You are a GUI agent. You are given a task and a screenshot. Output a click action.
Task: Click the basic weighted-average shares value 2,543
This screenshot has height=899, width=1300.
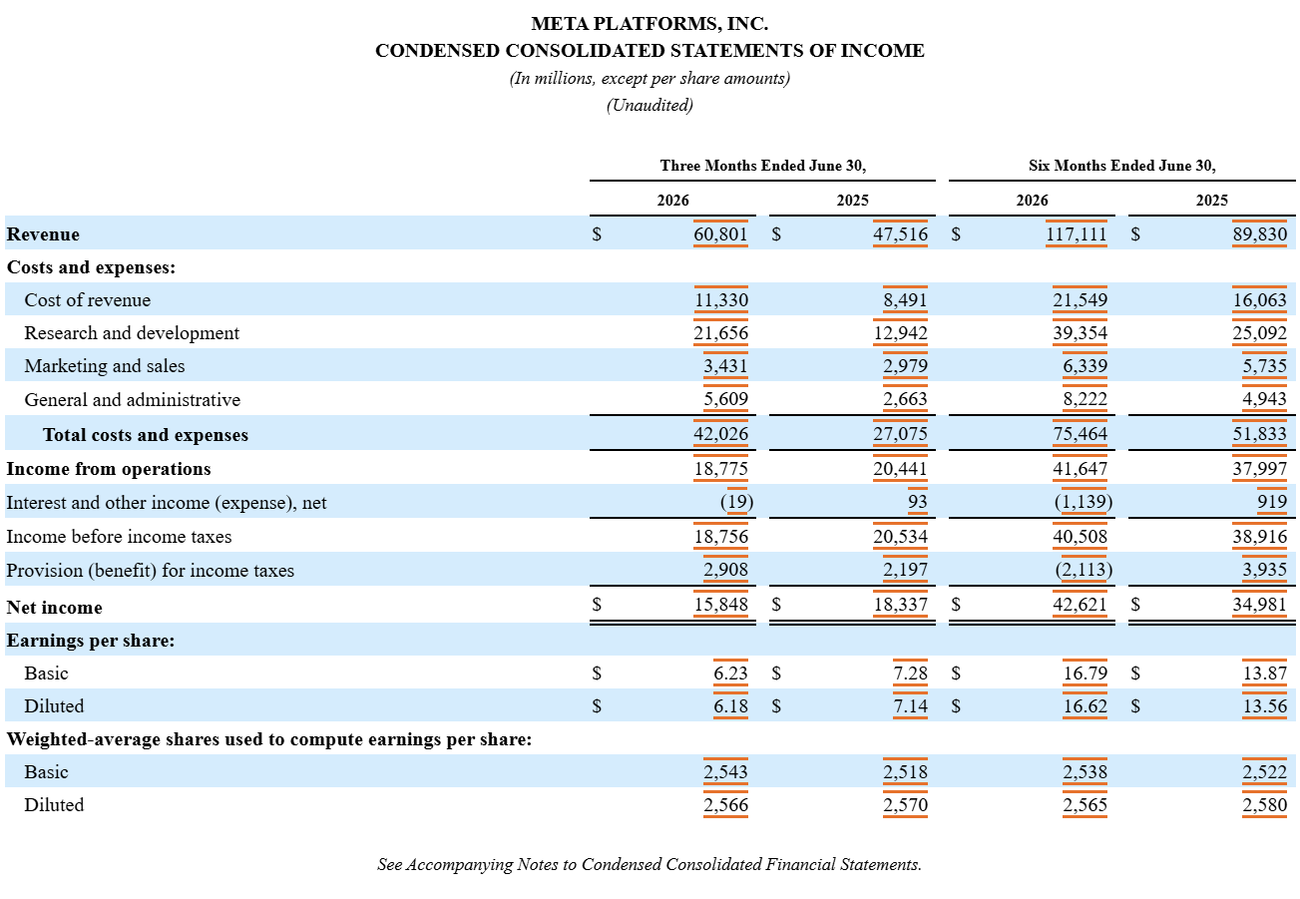click(724, 772)
